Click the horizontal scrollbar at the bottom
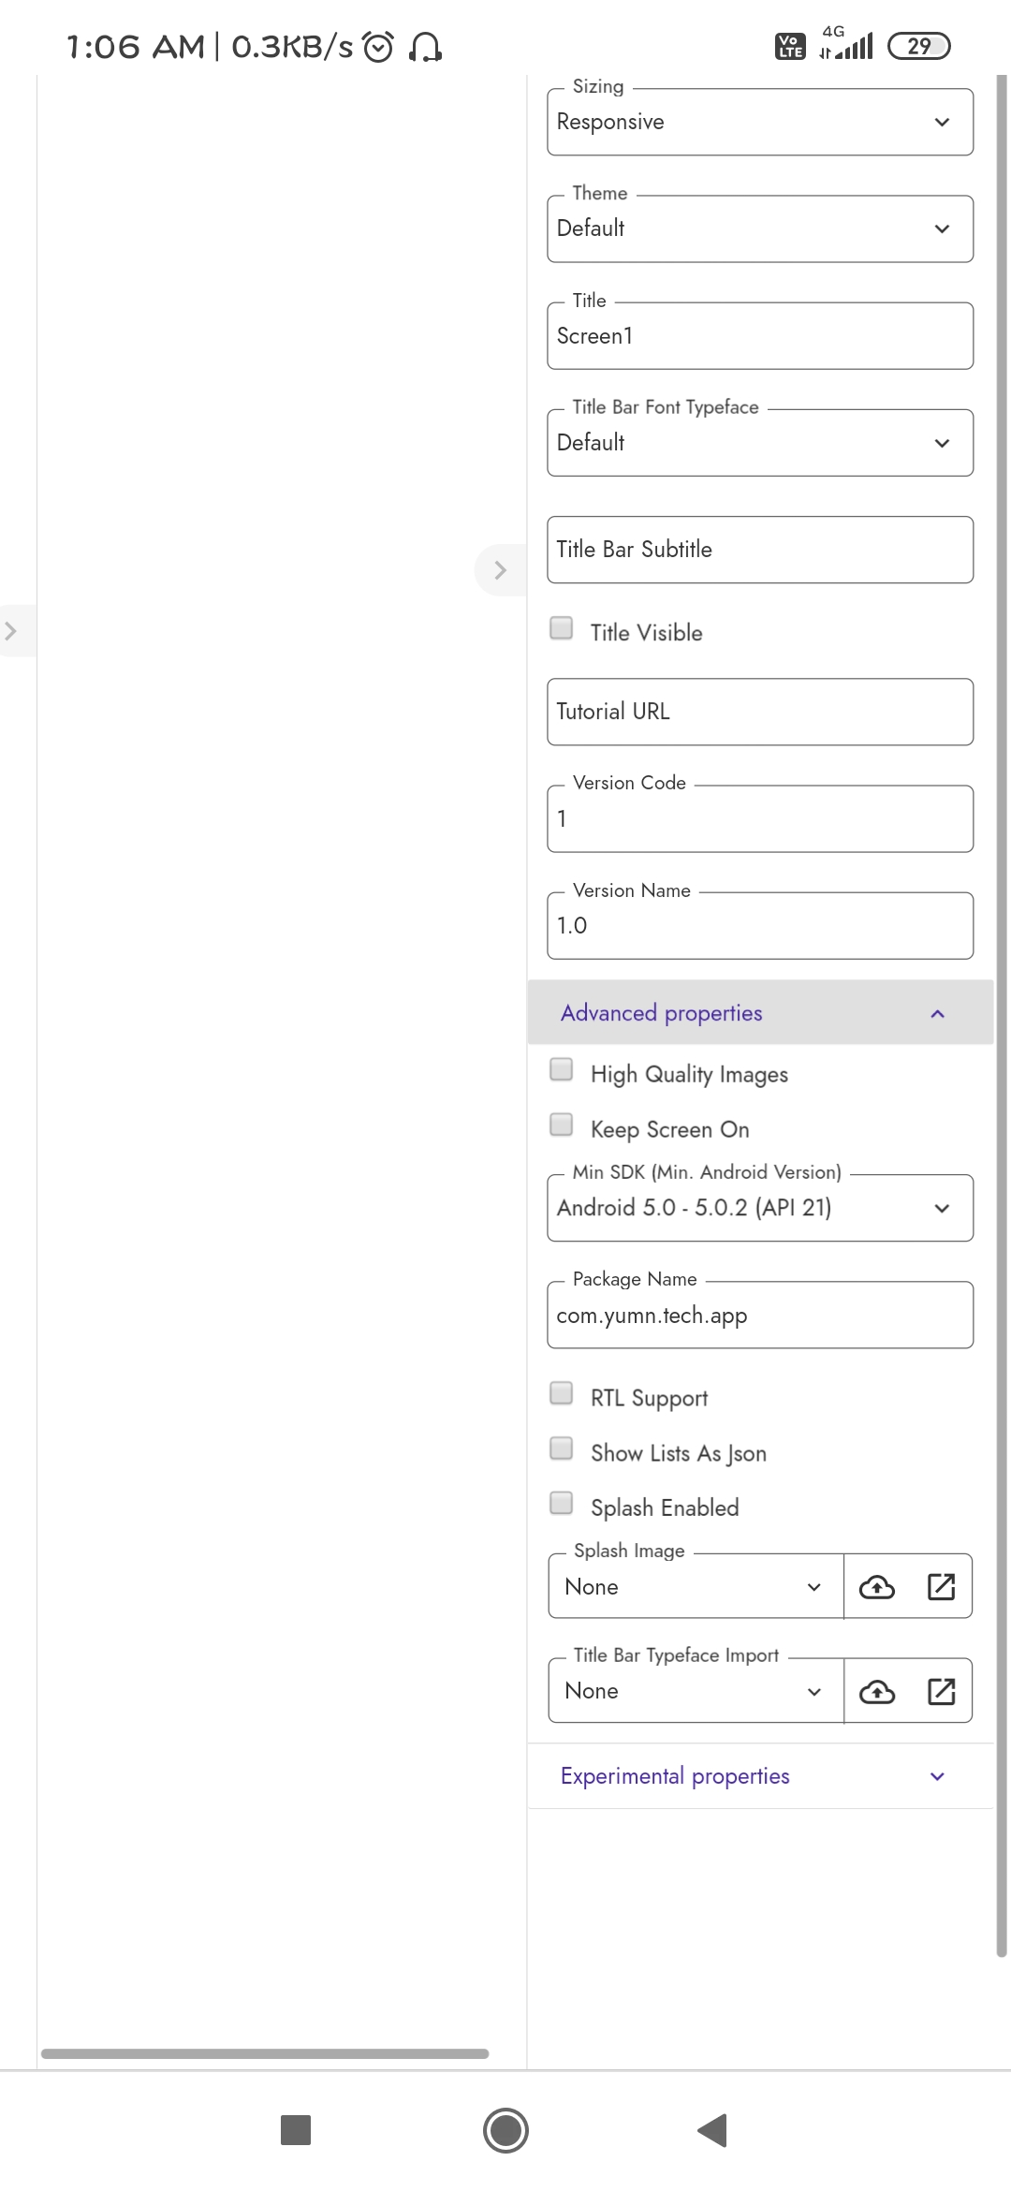 265,2053
